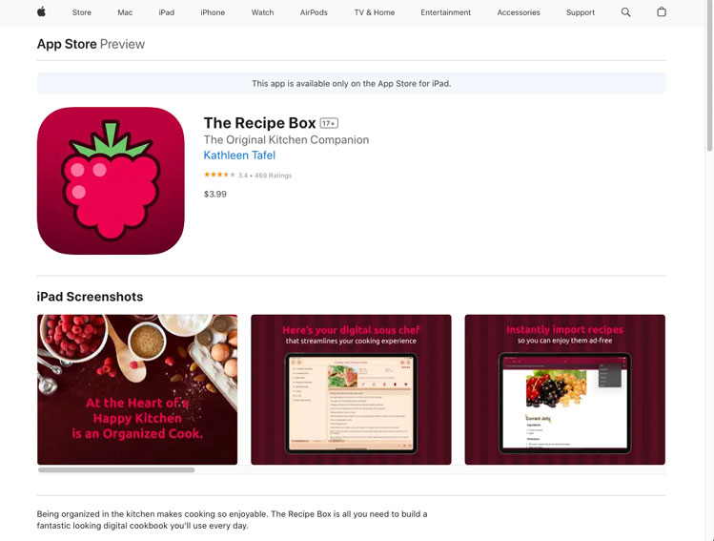The image size is (714, 541).
Task: Open developer Kathleen Tafel link
Action: (x=239, y=155)
